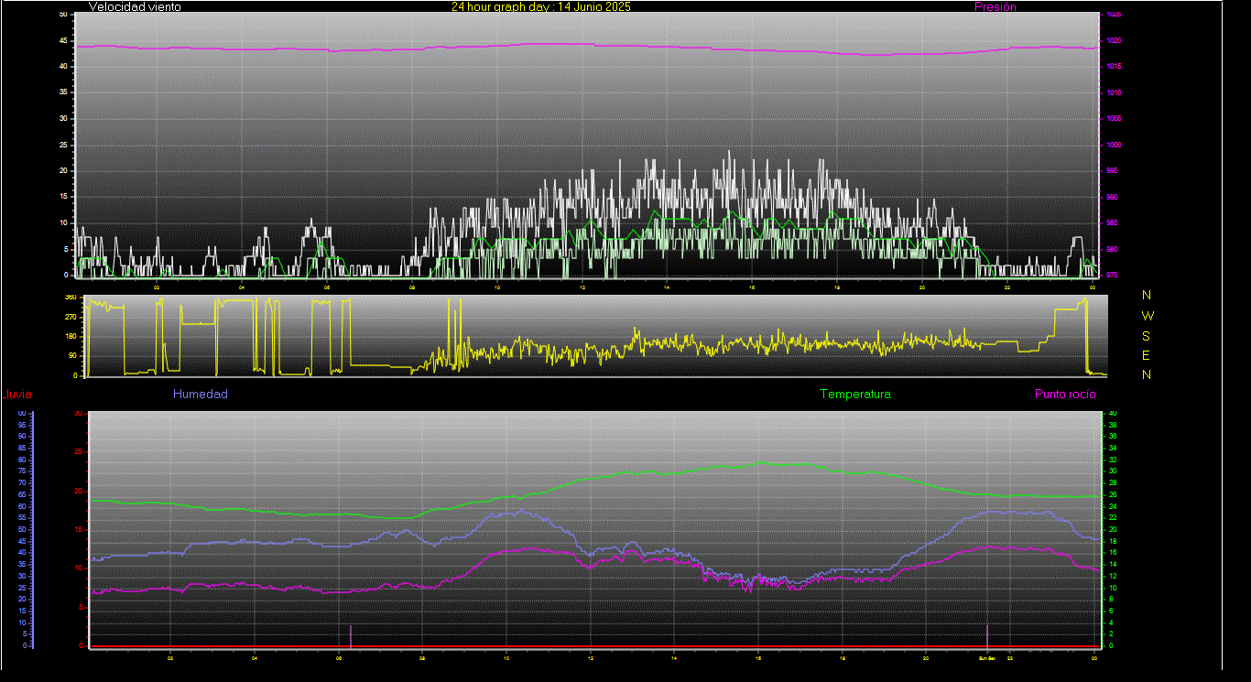Click the 'Sun Set' time axis label
The height and width of the screenshot is (682, 1251).
coord(986,658)
